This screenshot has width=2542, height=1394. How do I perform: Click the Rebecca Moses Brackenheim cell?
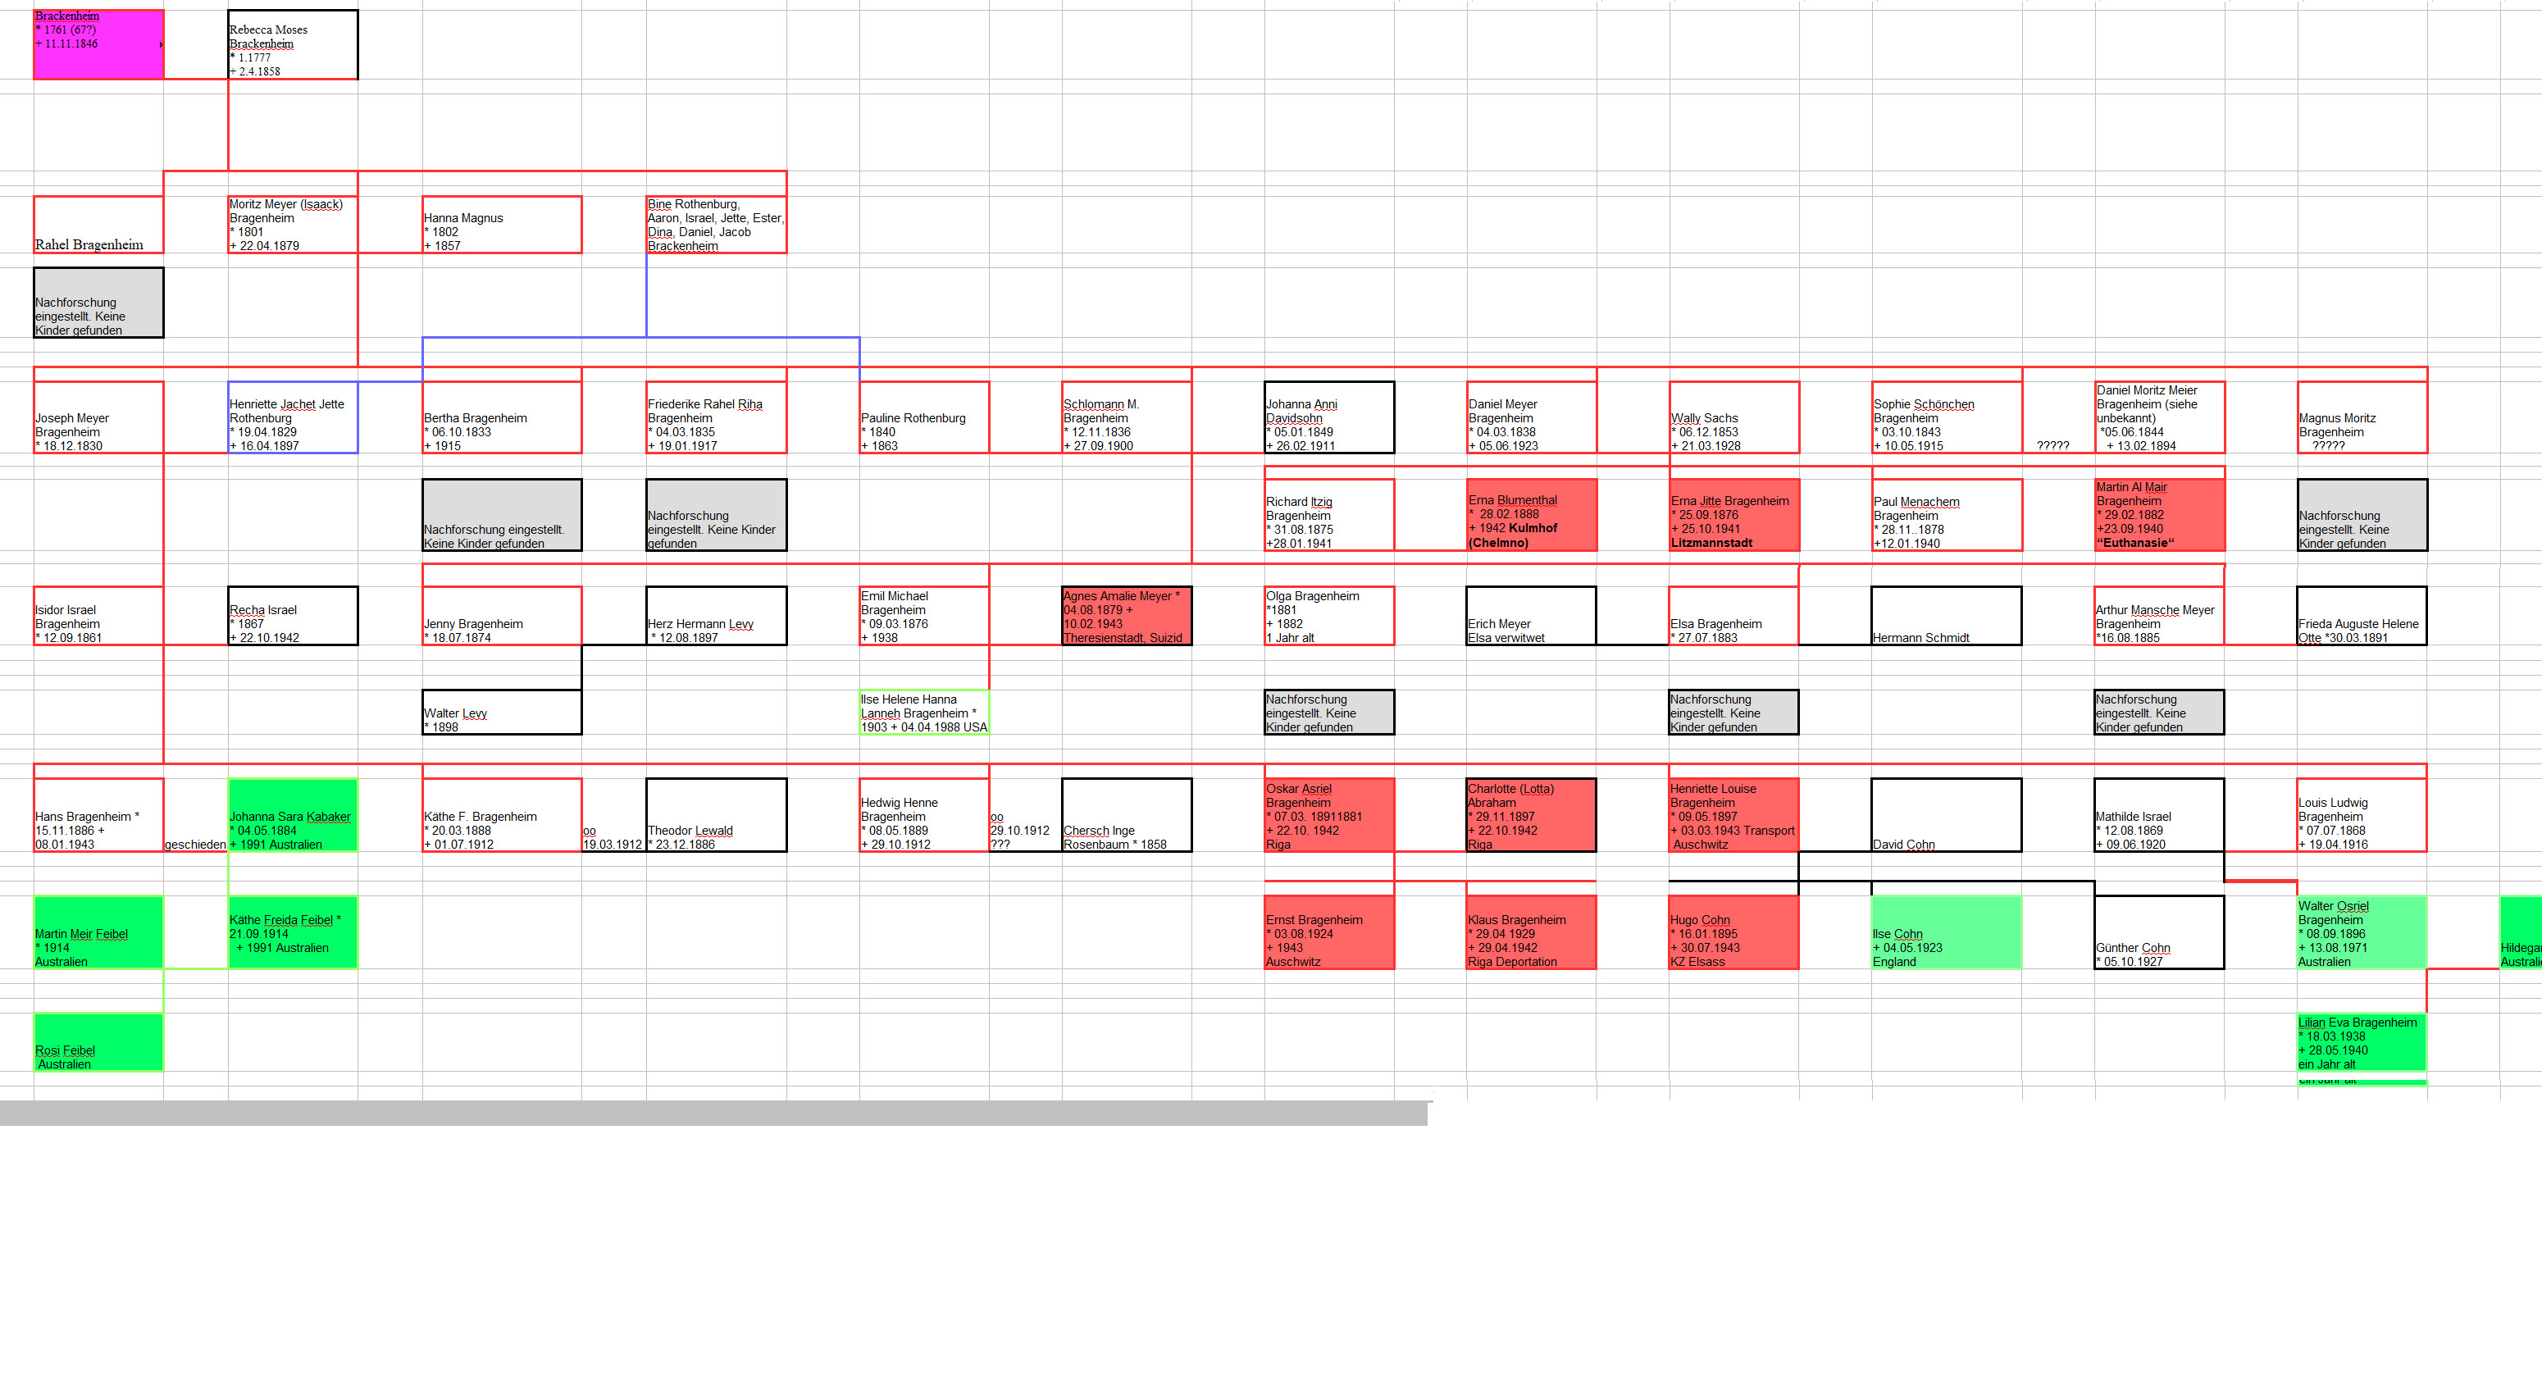click(x=292, y=45)
